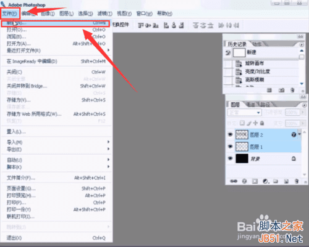Screen dimensions: 309x247
Task: Hide layer 图层 1 with its eye icon
Action: click(x=231, y=147)
